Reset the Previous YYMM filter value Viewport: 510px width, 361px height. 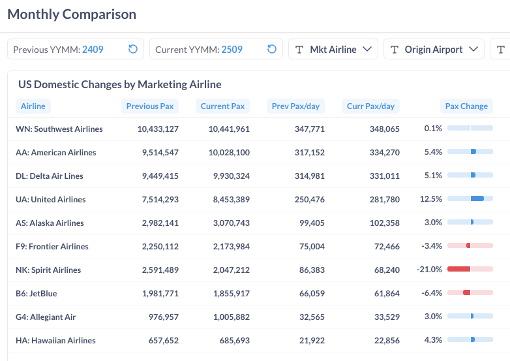[x=133, y=50]
